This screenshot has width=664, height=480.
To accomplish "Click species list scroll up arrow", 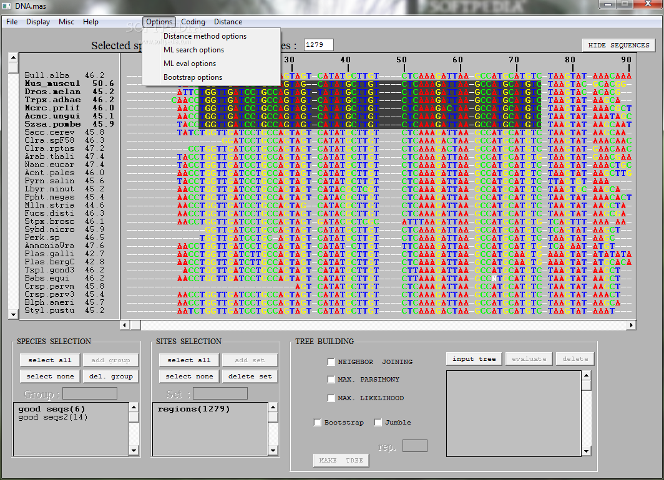I will [13, 57].
